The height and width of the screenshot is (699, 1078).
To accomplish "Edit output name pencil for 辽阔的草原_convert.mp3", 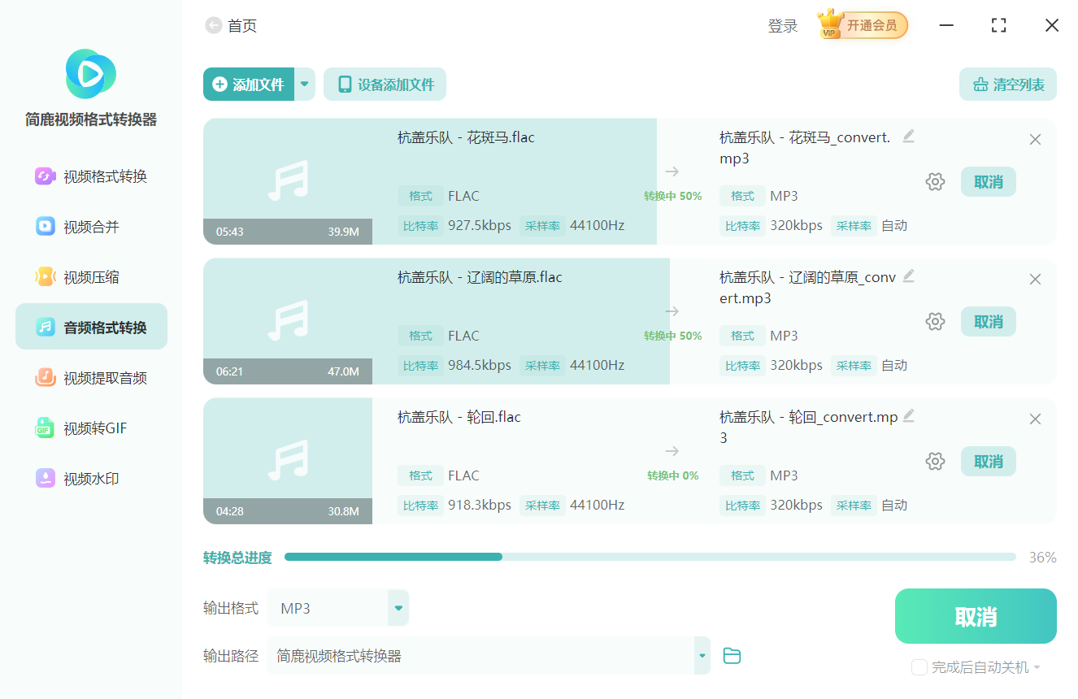I will pyautogui.click(x=909, y=276).
